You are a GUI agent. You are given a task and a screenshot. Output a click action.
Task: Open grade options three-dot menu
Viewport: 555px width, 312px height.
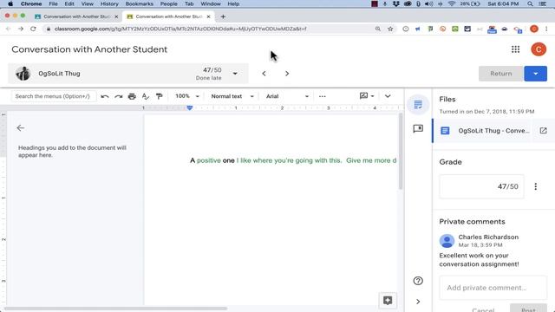536,186
